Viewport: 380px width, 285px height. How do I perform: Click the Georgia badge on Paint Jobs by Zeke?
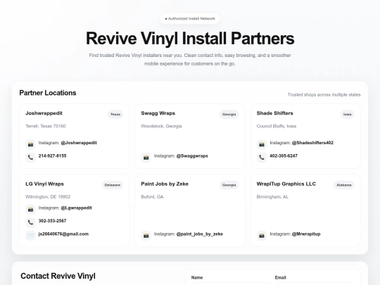[x=229, y=185]
